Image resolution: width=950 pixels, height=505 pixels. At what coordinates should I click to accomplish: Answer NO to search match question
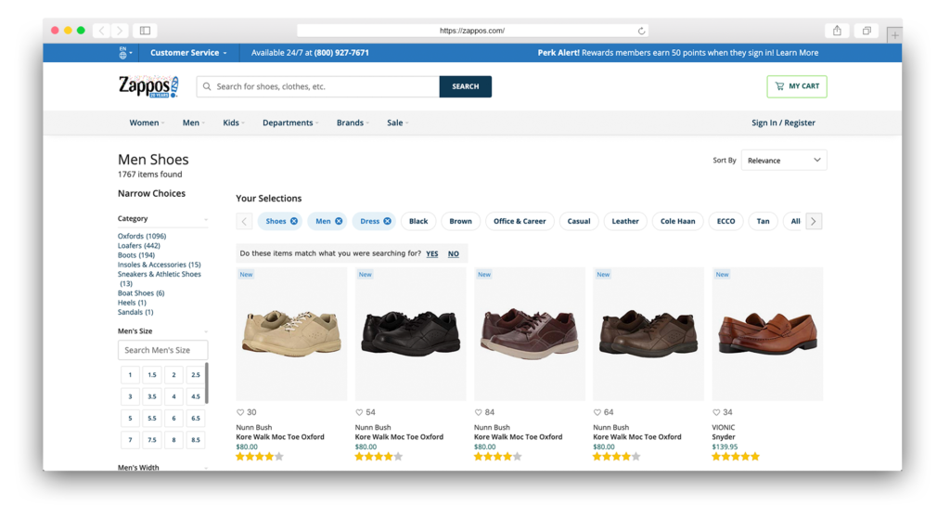click(x=453, y=254)
